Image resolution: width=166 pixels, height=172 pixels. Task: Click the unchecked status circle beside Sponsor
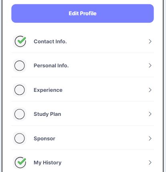click(20, 138)
